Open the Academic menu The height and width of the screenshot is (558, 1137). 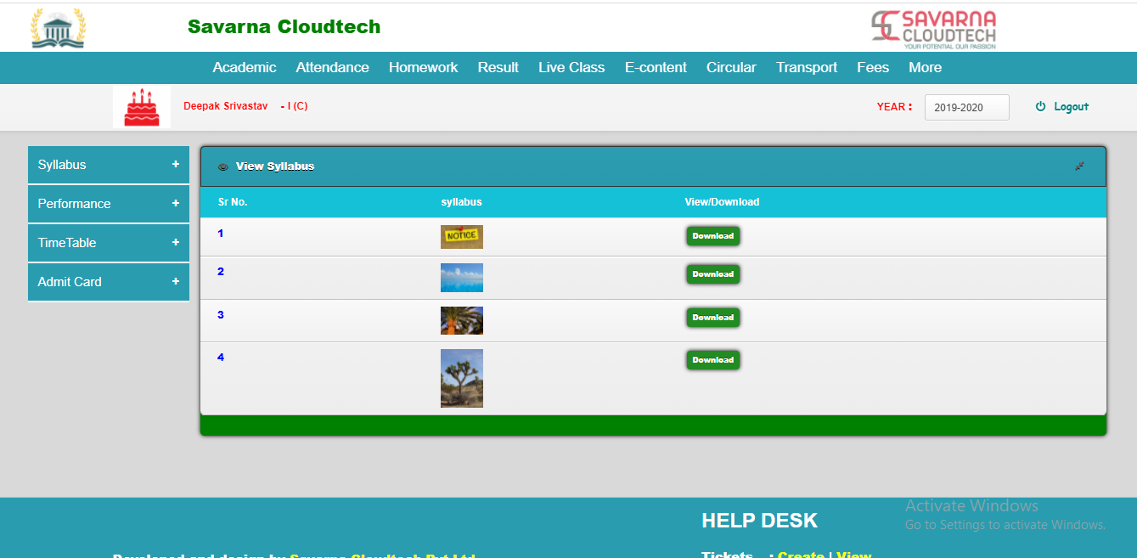tap(245, 68)
